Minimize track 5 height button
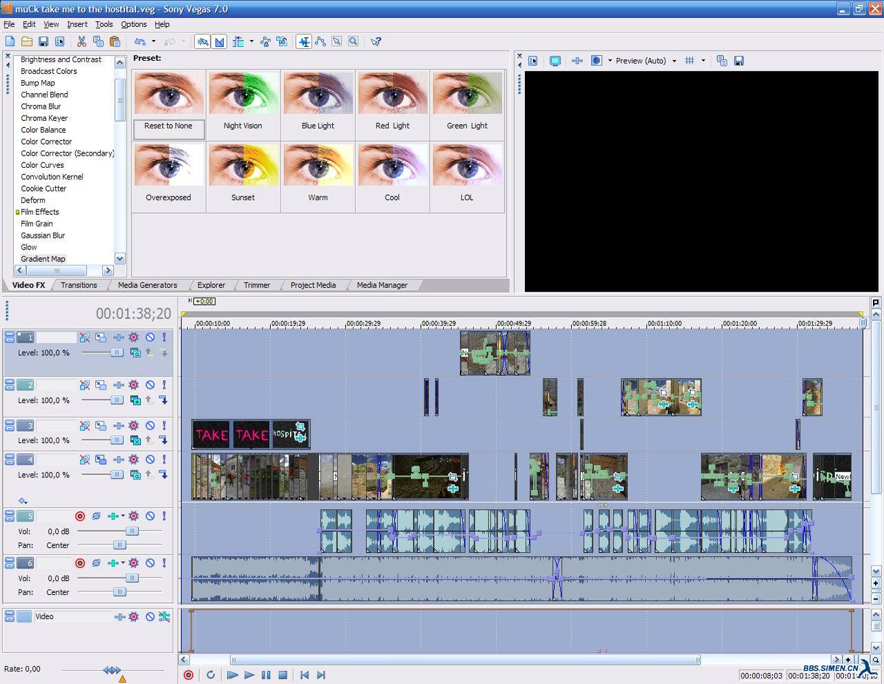Image resolution: width=884 pixels, height=684 pixels. [x=10, y=513]
